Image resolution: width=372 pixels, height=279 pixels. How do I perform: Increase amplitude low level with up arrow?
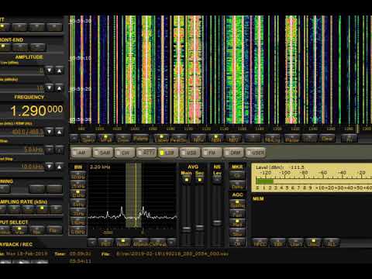coord(59,71)
